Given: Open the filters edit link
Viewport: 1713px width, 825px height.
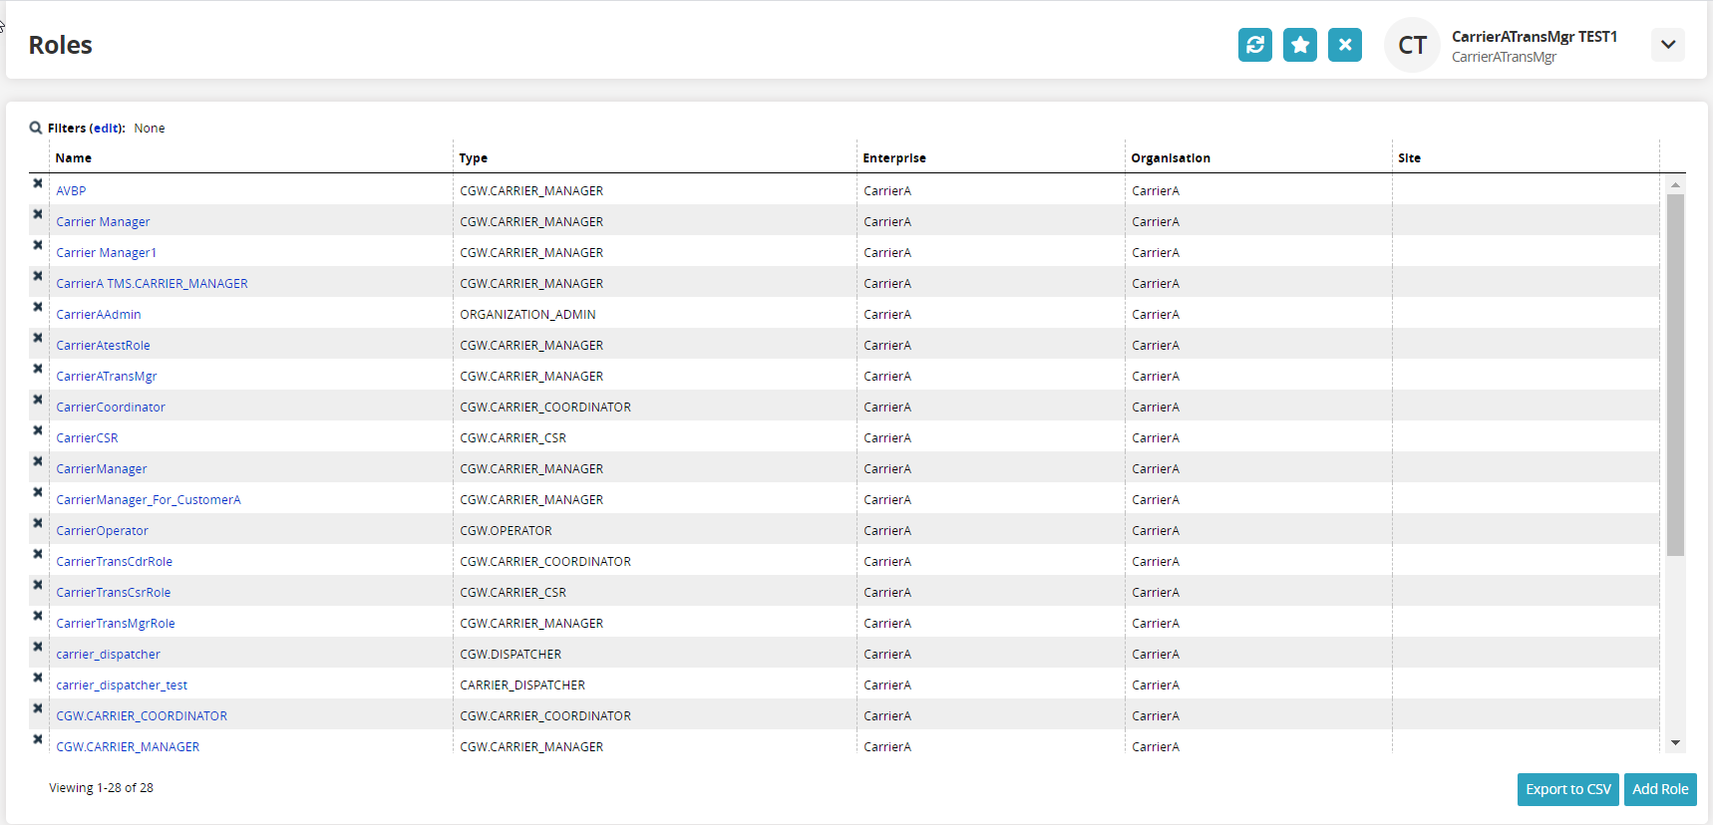Looking at the screenshot, I should (107, 129).
